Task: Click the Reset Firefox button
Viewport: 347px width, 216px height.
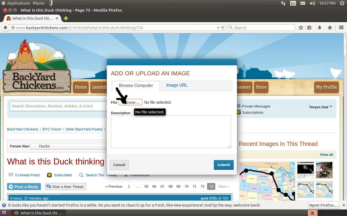Action: coord(323,205)
